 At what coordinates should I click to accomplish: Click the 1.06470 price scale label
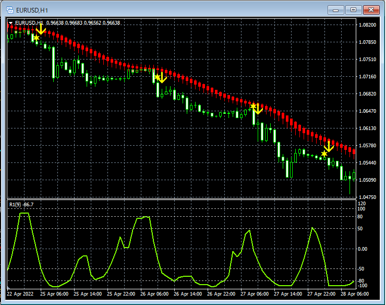[368, 111]
